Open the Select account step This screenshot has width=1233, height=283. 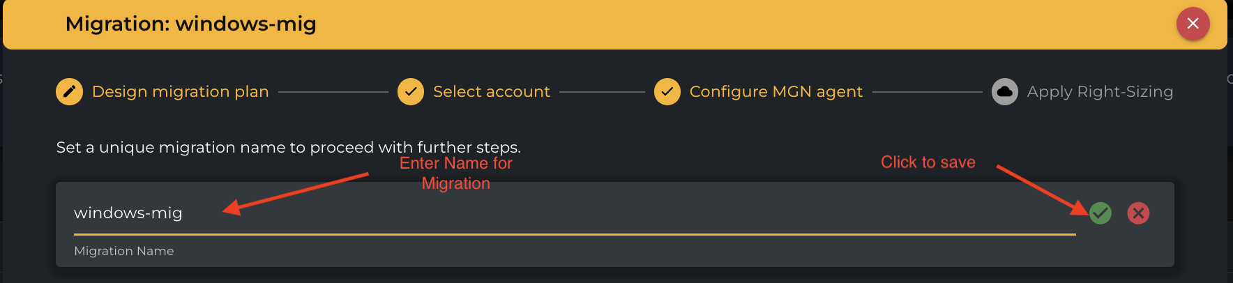pos(491,91)
